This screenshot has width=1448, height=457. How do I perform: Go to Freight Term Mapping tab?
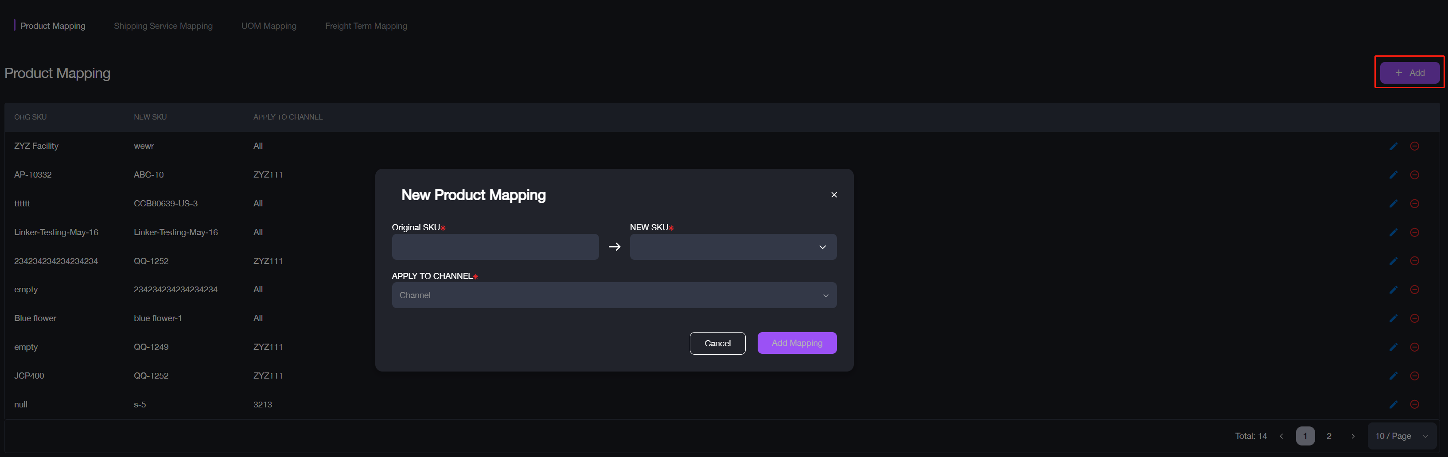[x=366, y=26]
